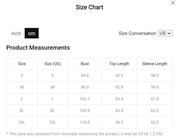Viewport: 179px width, 138px height.
Task: Click the 42.4 top length cell
Action: coord(119,76)
